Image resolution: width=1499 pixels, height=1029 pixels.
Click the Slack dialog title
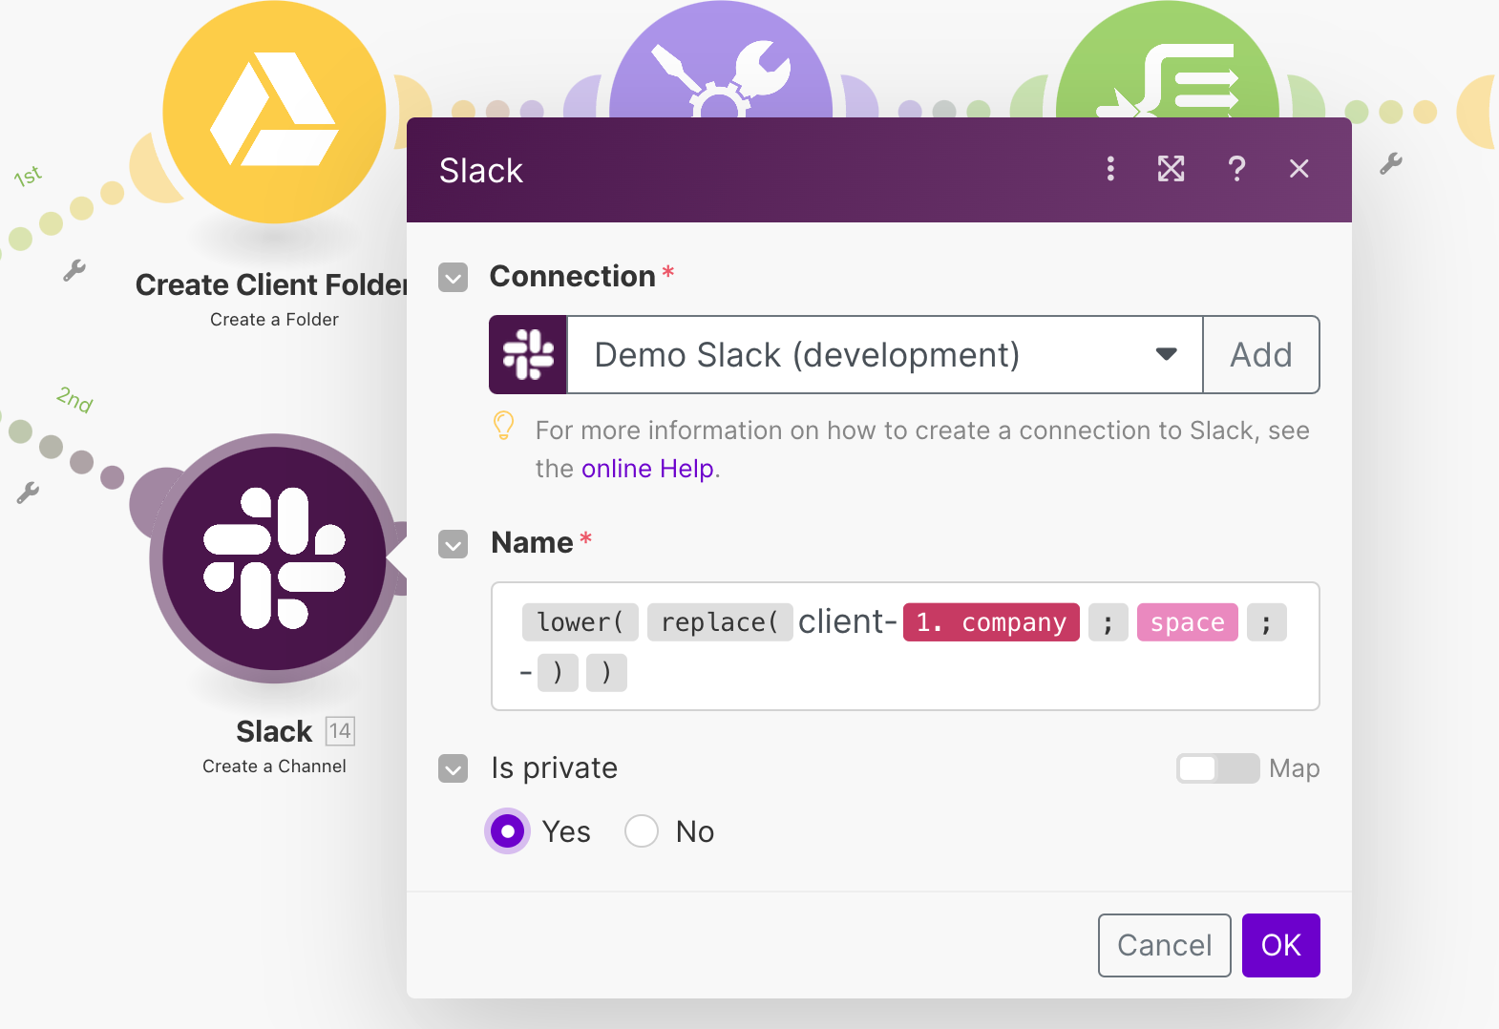point(480,171)
